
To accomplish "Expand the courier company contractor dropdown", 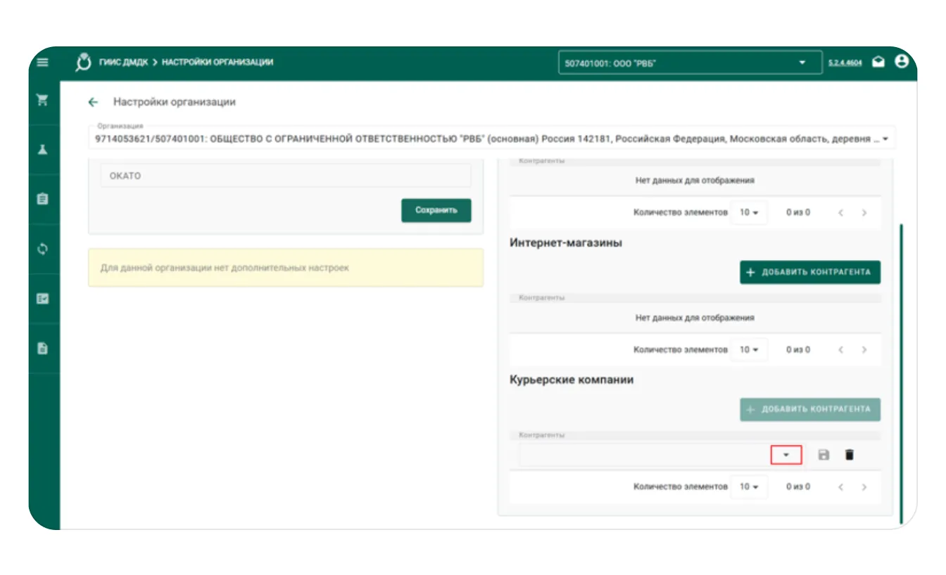I will coord(786,455).
